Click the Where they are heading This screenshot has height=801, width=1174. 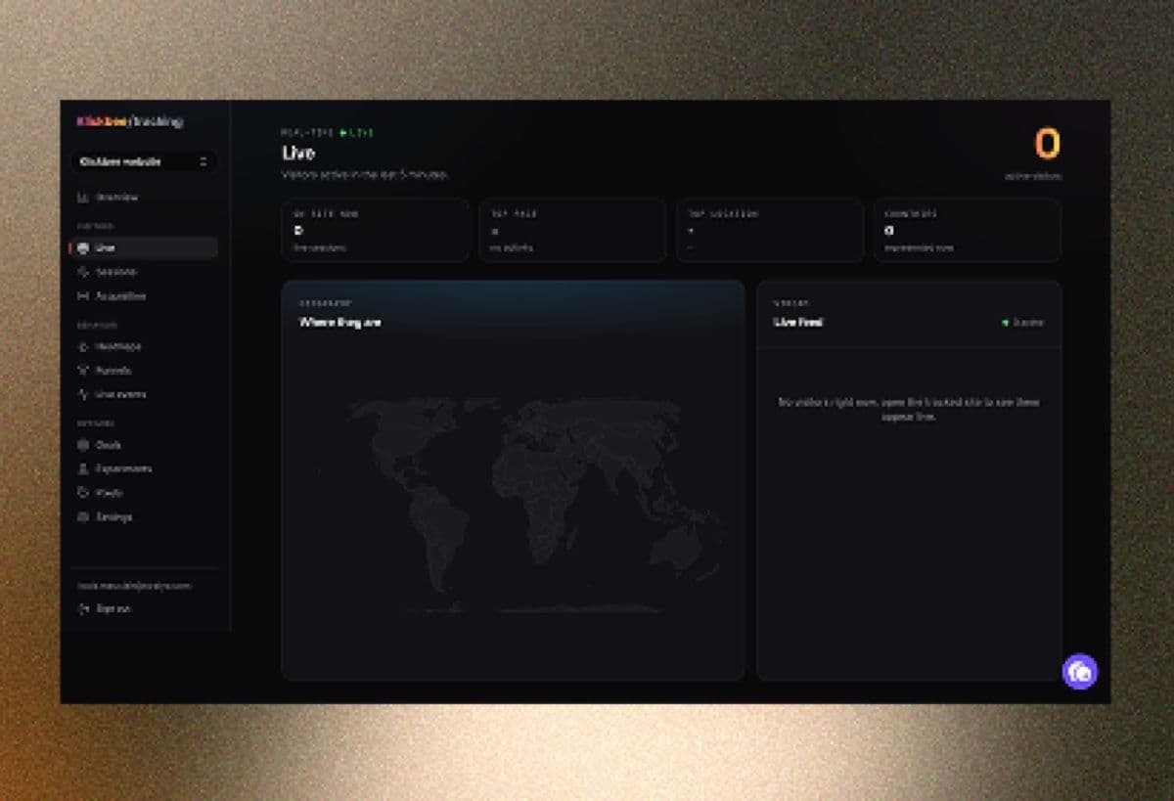339,322
